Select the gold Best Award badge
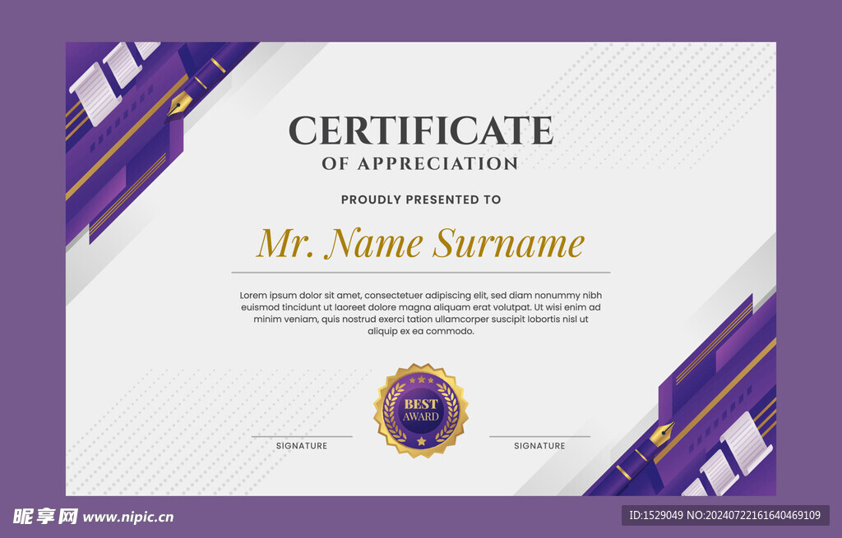 [421, 411]
